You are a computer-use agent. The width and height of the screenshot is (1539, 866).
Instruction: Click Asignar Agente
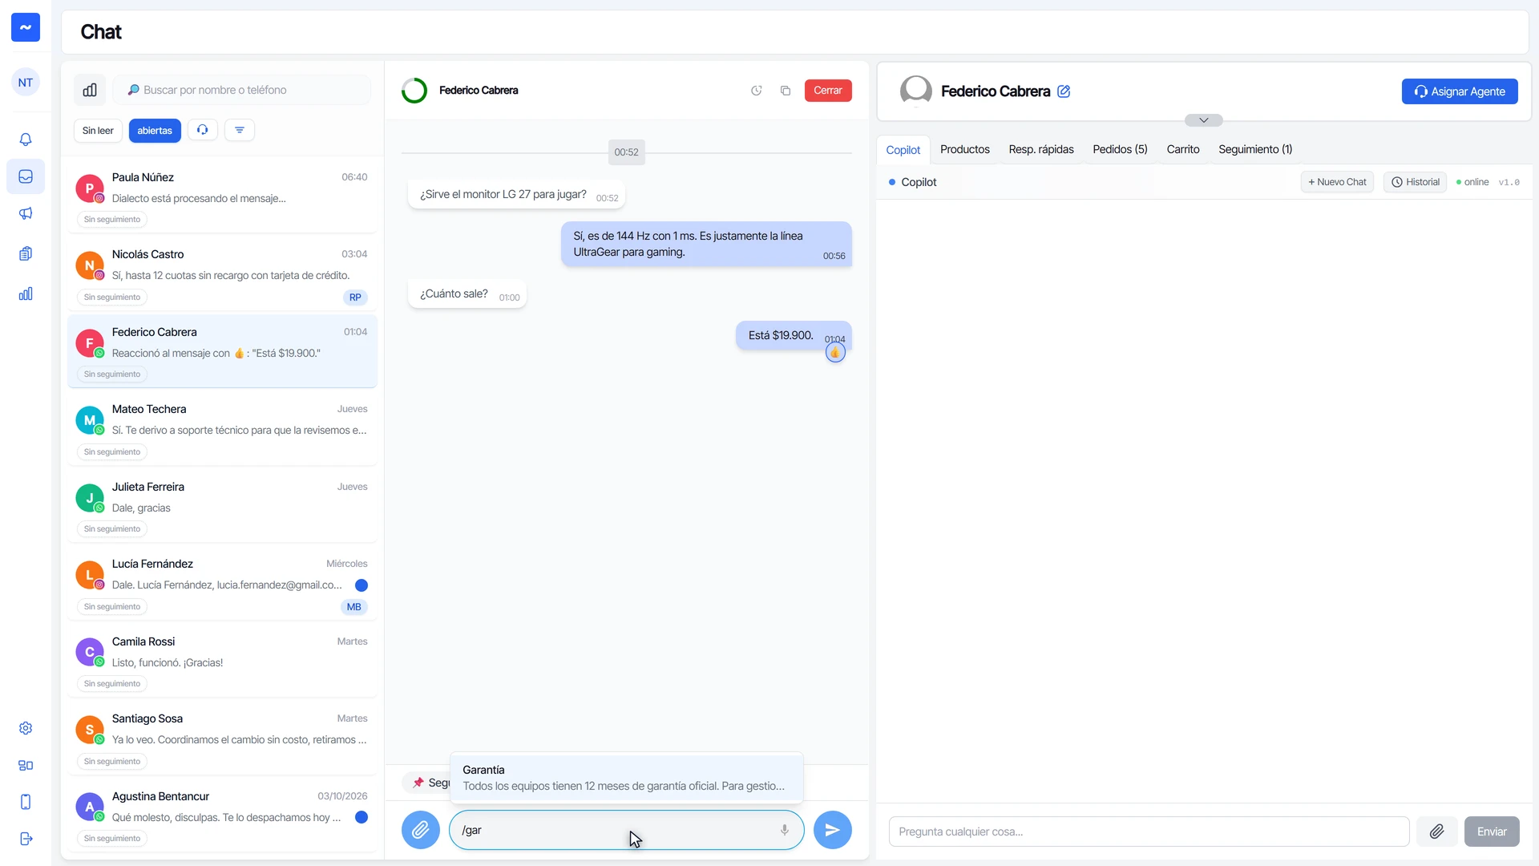pos(1460,91)
